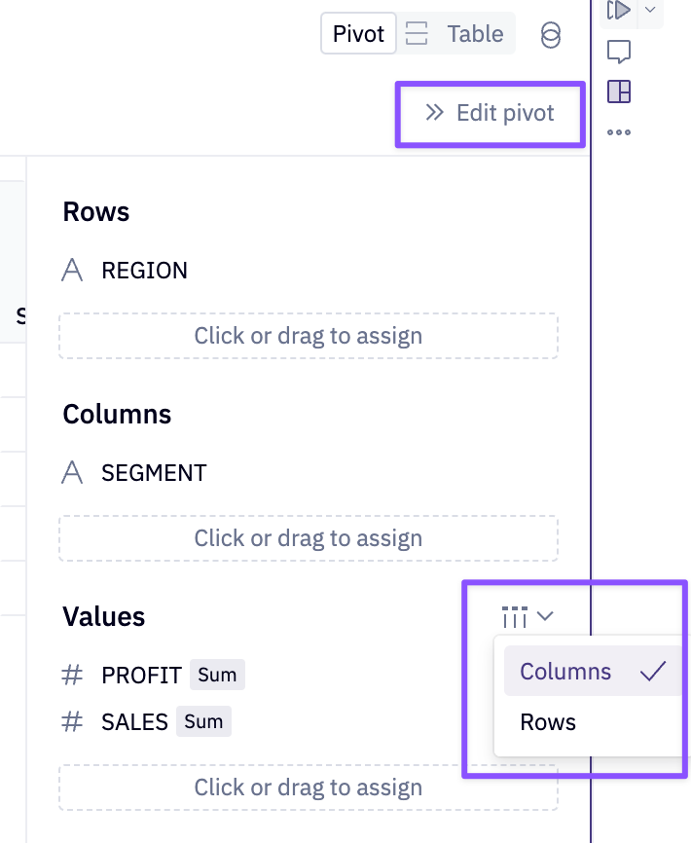Switch to the Table view tab
Screen dimensions: 691x843
[x=455, y=34]
